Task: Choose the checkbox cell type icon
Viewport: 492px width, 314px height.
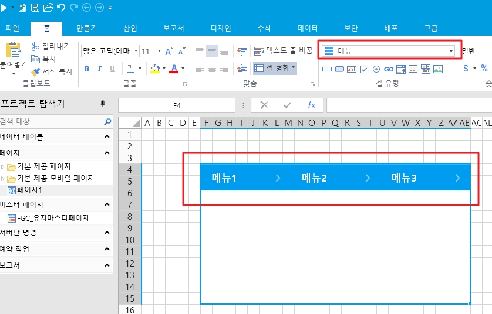Action: pos(364,69)
